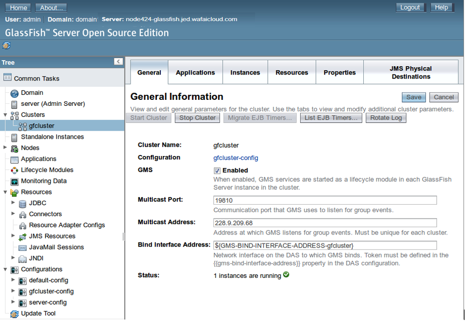465x322 pixels.
Task: Click the Nodes icon in tree
Action: [x=14, y=149]
